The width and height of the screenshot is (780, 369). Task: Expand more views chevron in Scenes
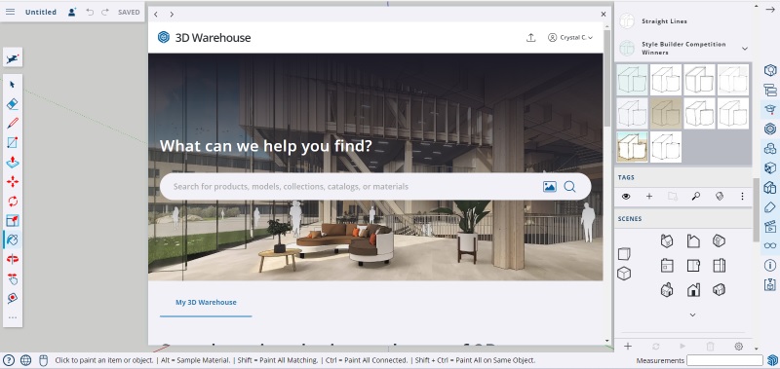pos(692,314)
